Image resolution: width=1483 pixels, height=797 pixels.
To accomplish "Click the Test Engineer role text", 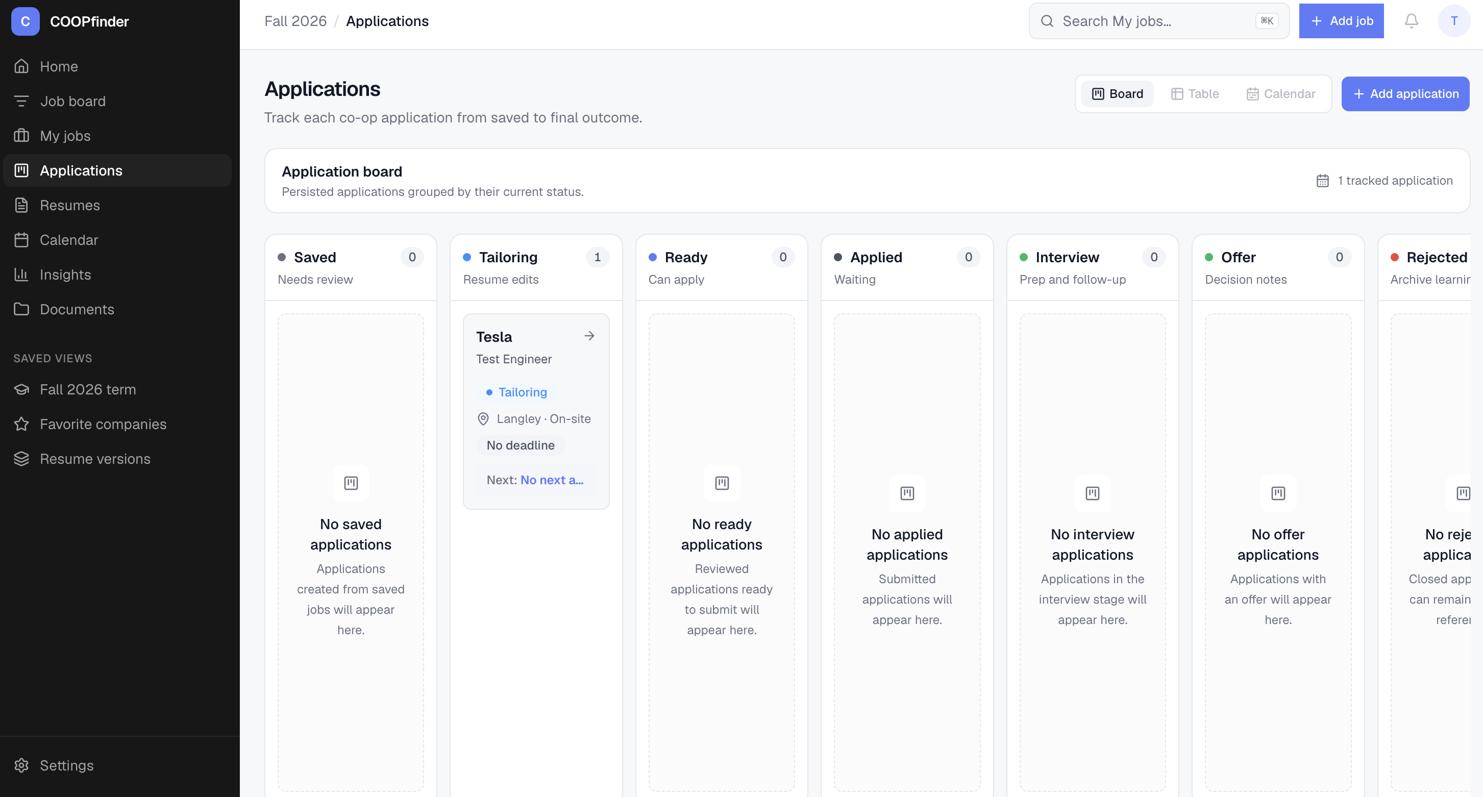I will coord(513,359).
